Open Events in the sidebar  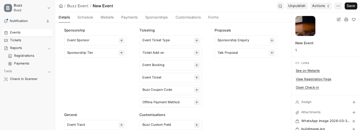(x=27, y=33)
